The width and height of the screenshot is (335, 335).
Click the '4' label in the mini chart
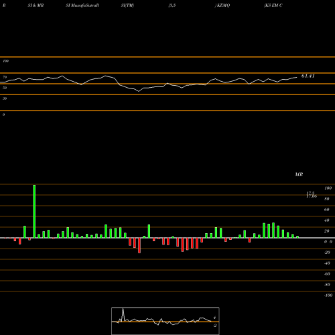point(214,318)
